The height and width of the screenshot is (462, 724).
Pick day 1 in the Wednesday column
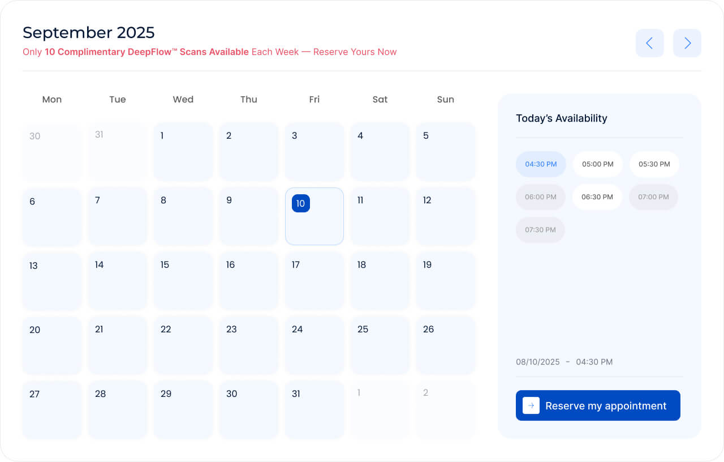[183, 152]
